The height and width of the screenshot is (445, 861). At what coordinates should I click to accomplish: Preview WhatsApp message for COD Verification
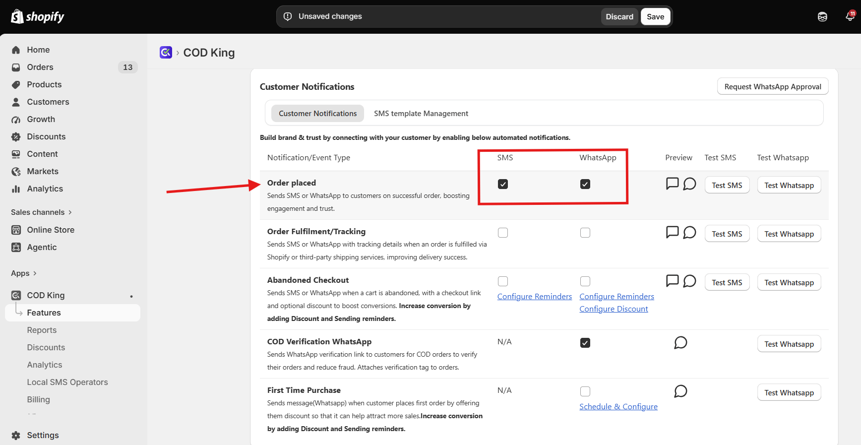coord(680,343)
